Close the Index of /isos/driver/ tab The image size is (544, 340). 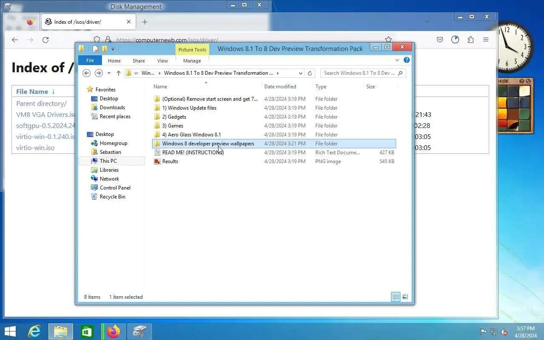click(129, 22)
